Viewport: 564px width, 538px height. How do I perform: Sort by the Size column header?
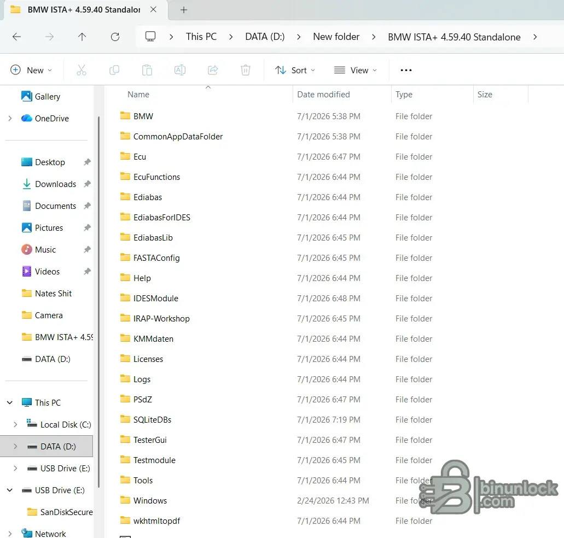(485, 95)
